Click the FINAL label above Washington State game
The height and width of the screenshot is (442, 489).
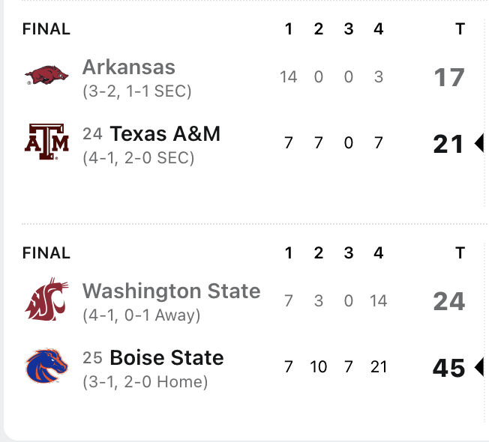tap(46, 253)
